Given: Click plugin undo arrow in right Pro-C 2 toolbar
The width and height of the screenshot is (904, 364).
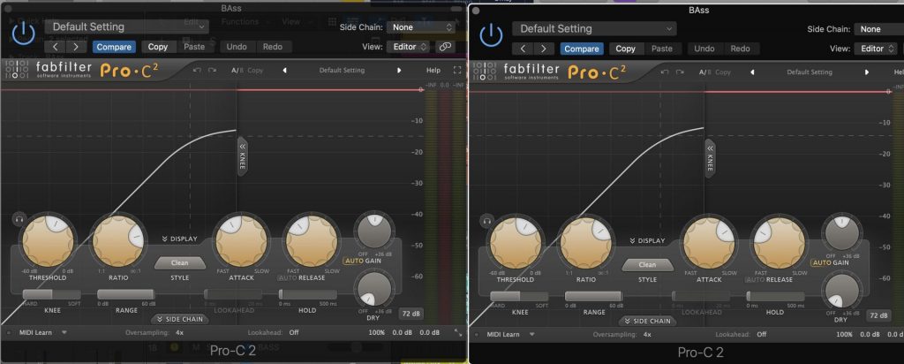Looking at the screenshot, I should coord(666,72).
